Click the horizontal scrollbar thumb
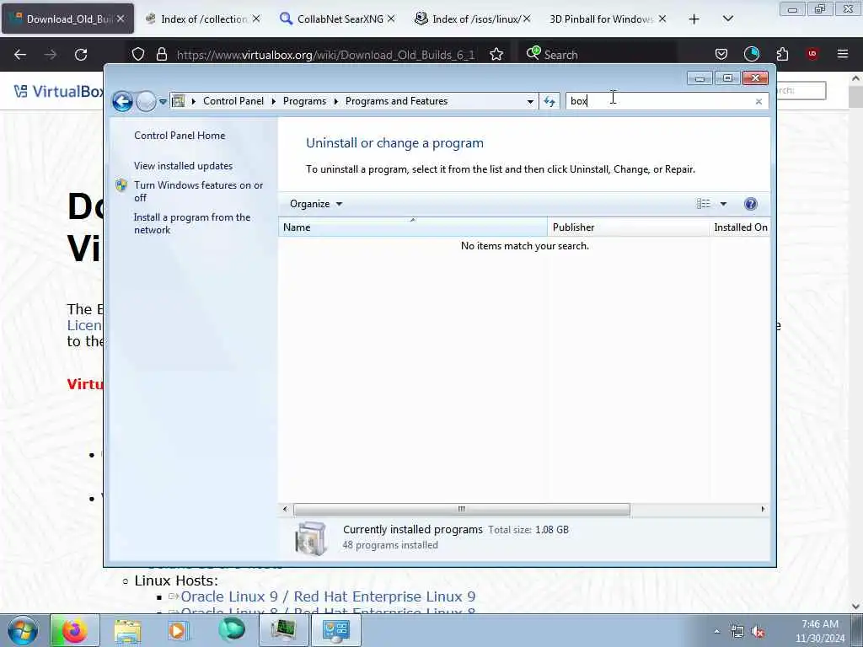 (x=461, y=509)
